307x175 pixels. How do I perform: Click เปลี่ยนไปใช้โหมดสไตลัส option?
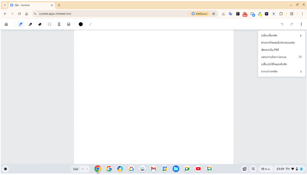pos(274,64)
